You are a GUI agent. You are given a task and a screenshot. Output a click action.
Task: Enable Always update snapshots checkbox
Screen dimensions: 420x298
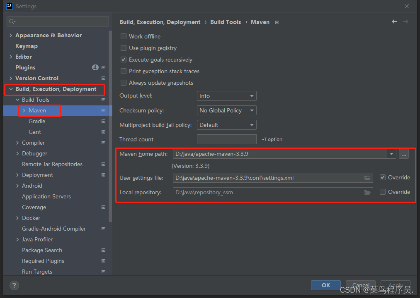tap(124, 83)
